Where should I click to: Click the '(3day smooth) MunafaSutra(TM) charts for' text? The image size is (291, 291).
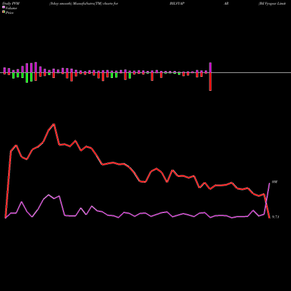click(84, 3)
